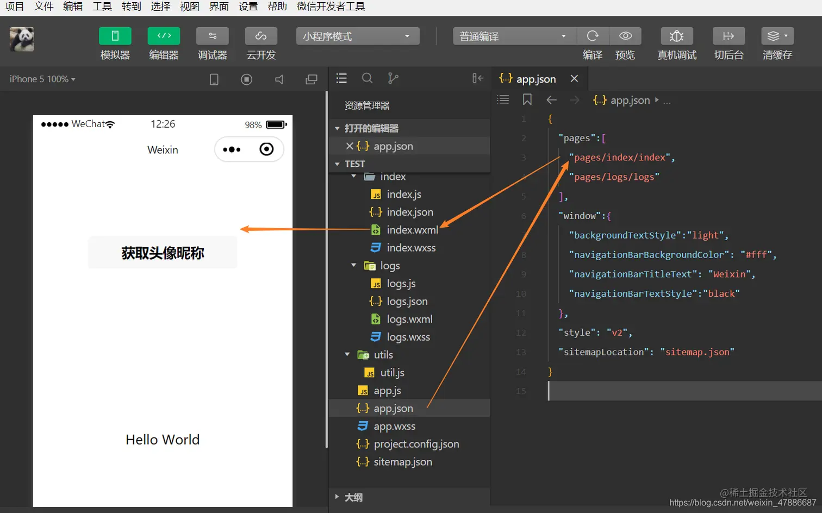
Task: Toggle the debugger (调试器) panel button
Action: [213, 36]
